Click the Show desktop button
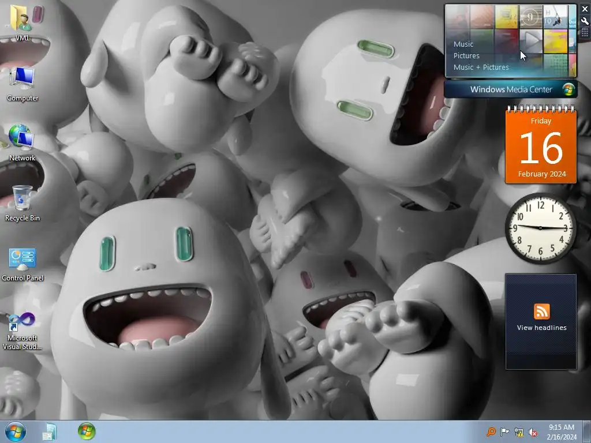This screenshot has height=443, width=591. tap(587, 431)
